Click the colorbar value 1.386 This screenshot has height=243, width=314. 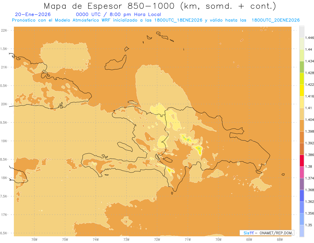(x=310, y=155)
